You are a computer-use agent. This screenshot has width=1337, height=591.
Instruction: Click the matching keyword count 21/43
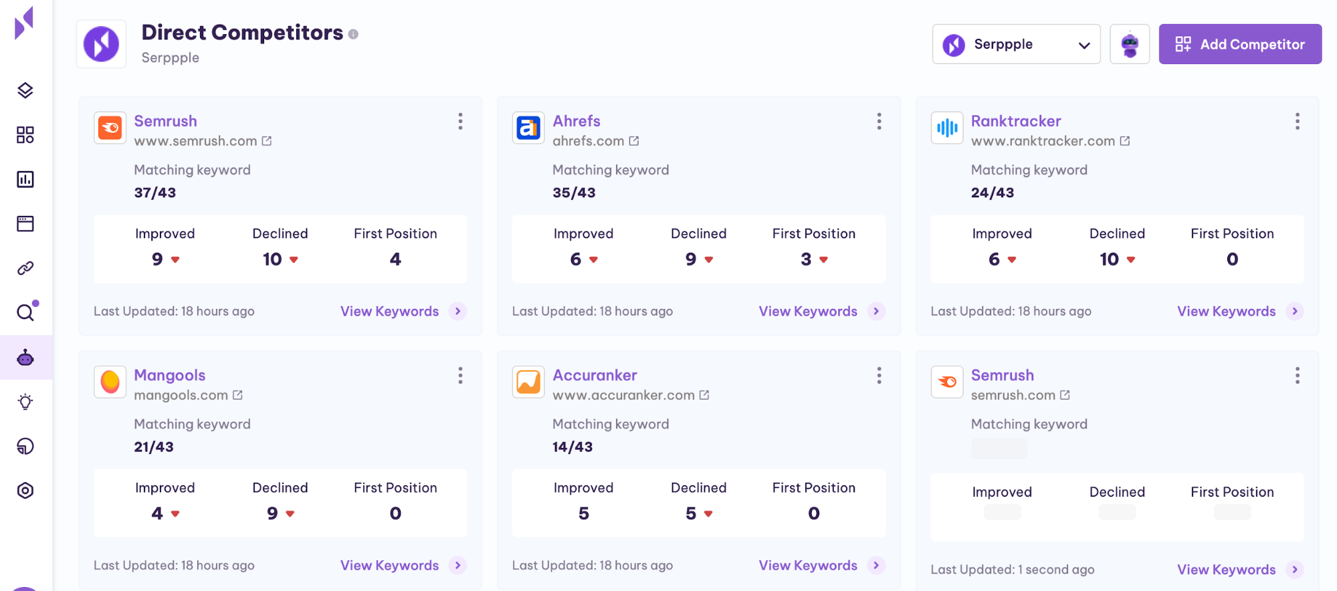click(x=154, y=447)
